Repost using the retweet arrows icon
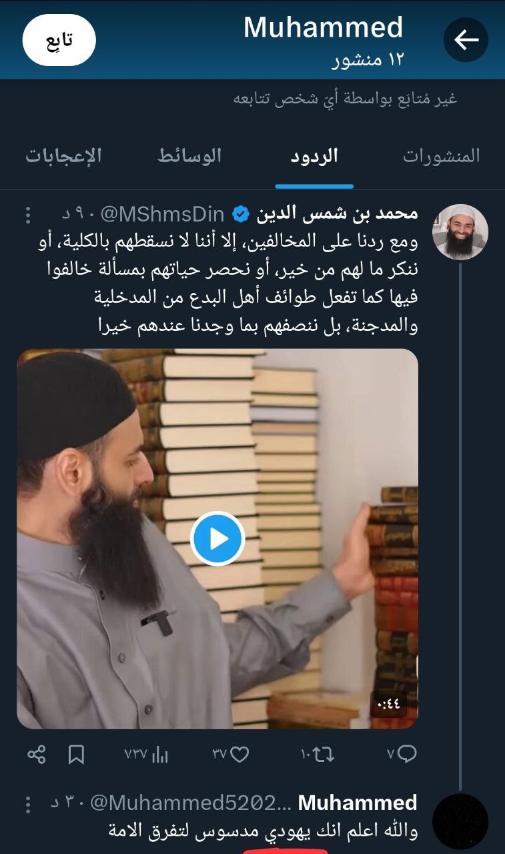The image size is (505, 854). (324, 755)
